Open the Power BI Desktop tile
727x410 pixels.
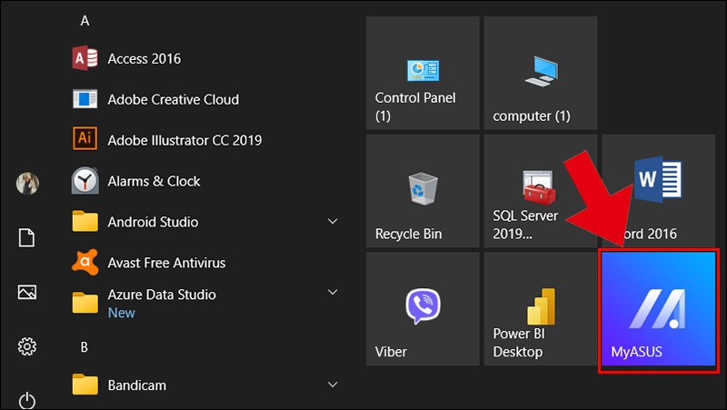541,309
